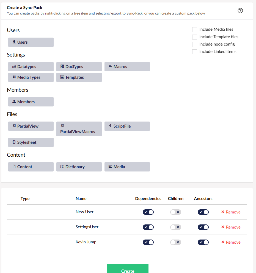Enable Include Media files checkbox
The height and width of the screenshot is (273, 256).
click(x=195, y=29)
